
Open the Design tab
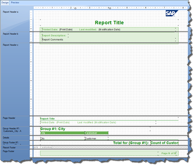5,3
